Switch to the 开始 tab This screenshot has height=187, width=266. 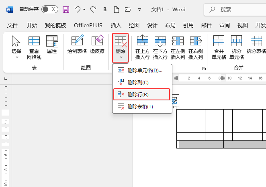(32, 25)
